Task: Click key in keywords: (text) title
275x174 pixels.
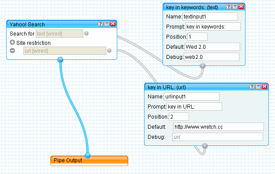Action: tap(192, 7)
